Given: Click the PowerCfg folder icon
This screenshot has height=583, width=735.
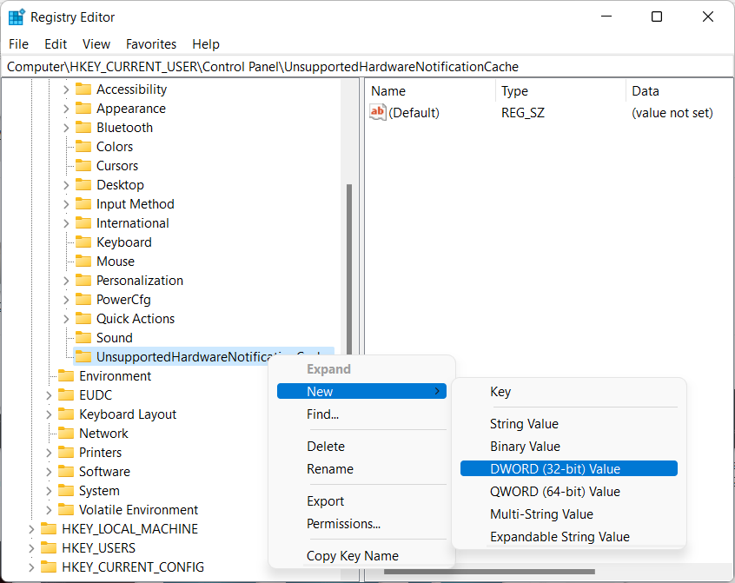Looking at the screenshot, I should [x=83, y=300].
